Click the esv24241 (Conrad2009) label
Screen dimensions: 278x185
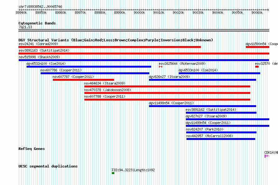[x=38, y=44]
